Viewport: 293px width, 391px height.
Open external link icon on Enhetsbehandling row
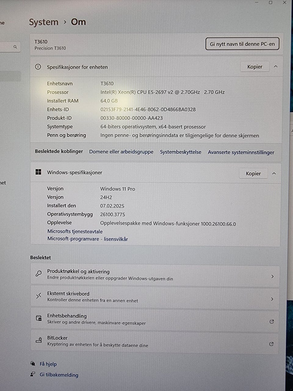click(x=272, y=321)
